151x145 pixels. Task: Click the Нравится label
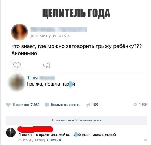coord(21,105)
